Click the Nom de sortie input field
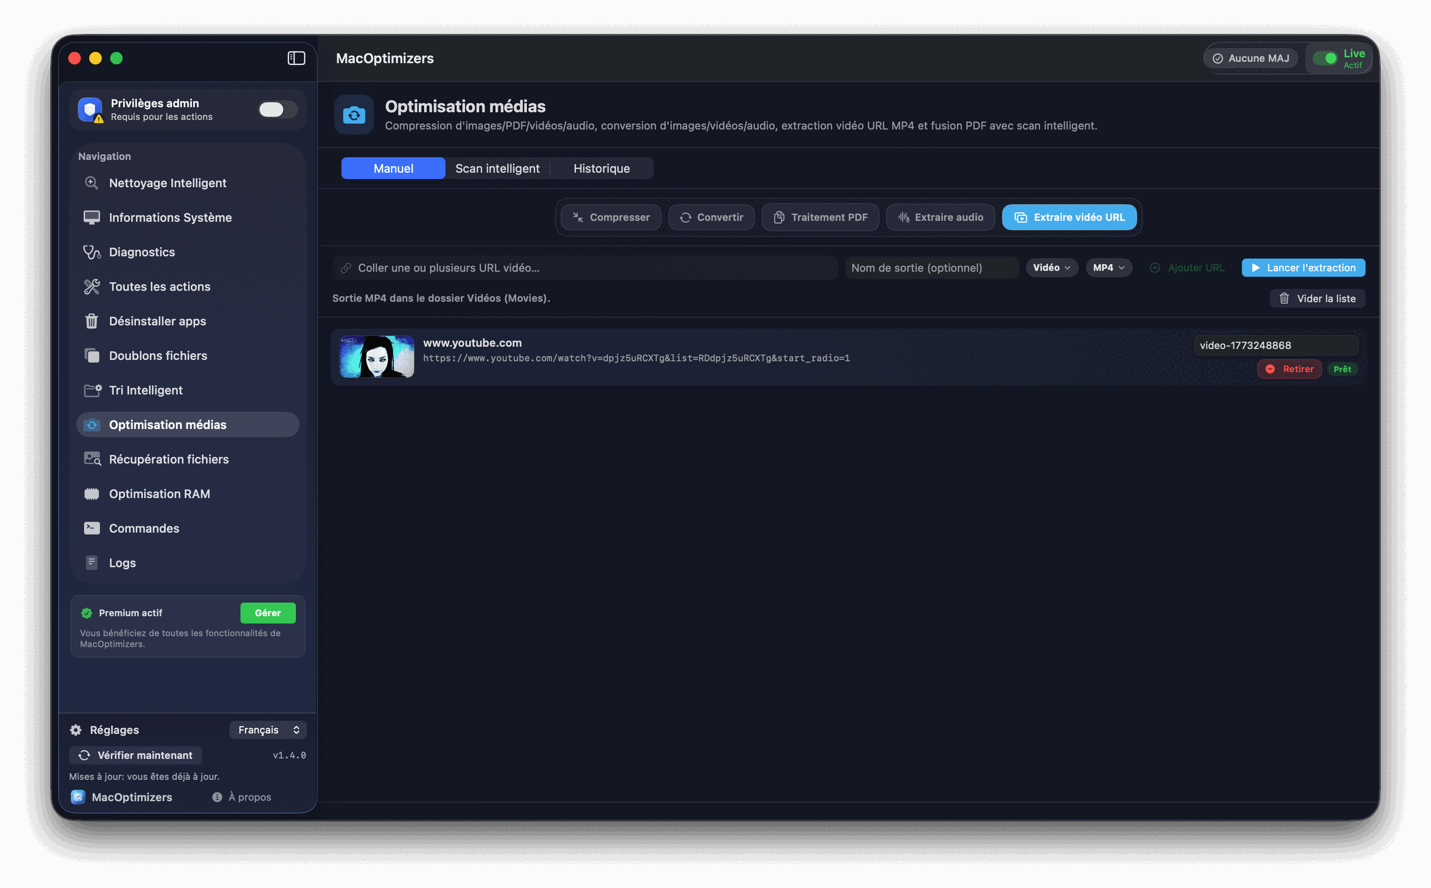This screenshot has width=1431, height=888. pos(932,267)
